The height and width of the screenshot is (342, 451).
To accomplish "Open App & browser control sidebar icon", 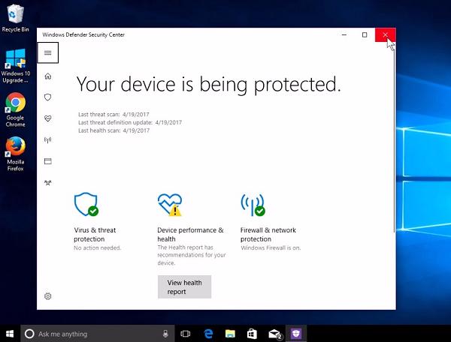I will point(48,161).
